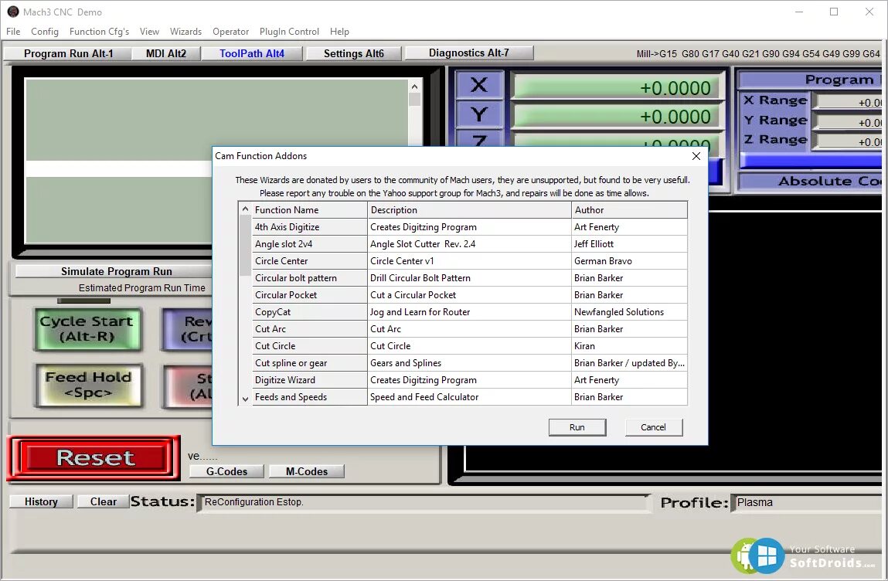Close the Cam Function Addons dialog
The image size is (888, 581).
click(x=696, y=156)
